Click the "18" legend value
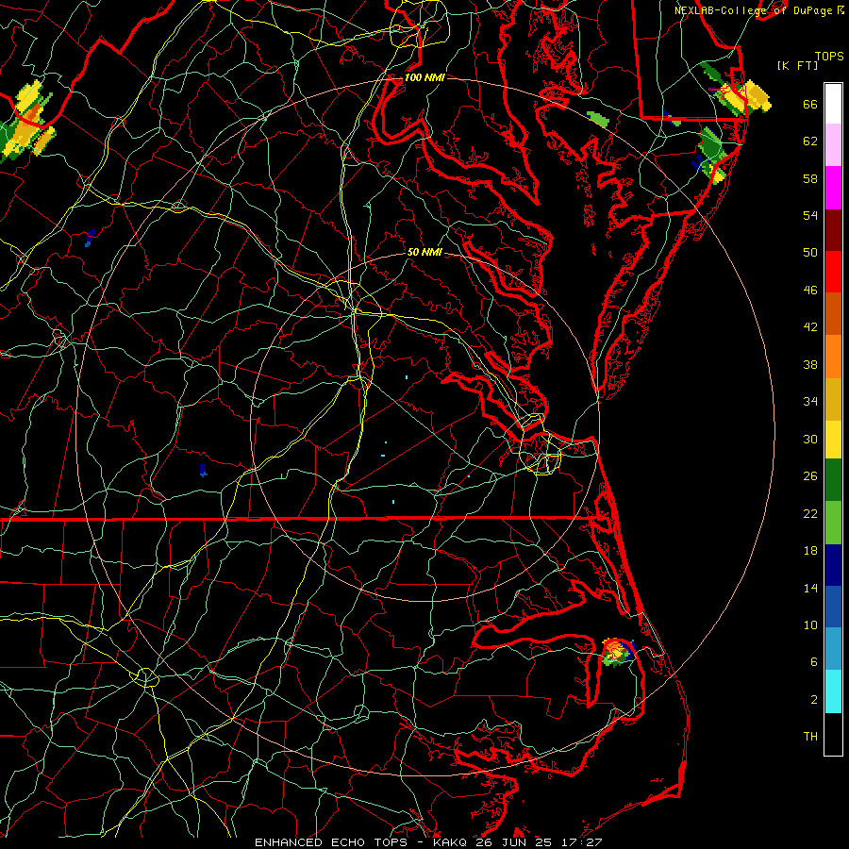The width and height of the screenshot is (849, 849). pos(810,551)
